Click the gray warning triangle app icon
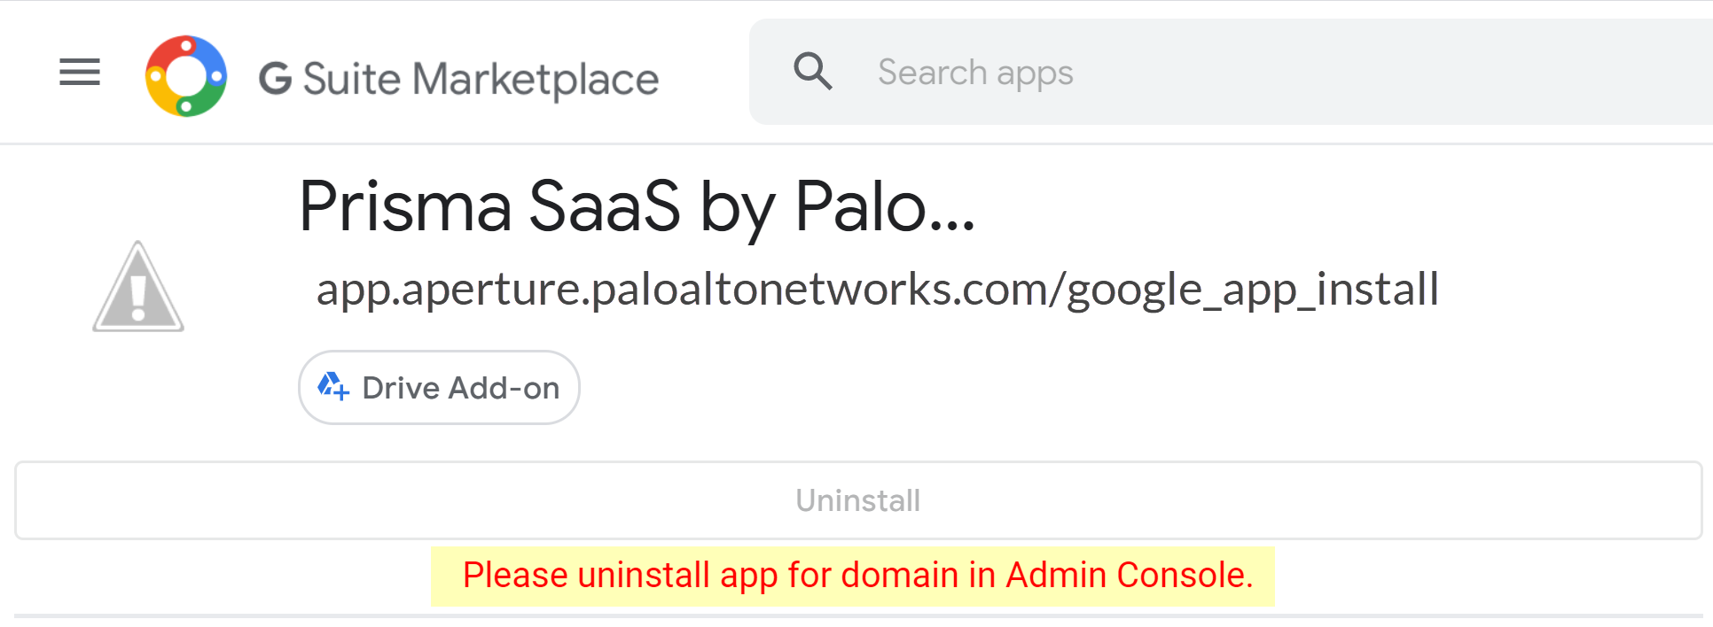 (x=138, y=288)
